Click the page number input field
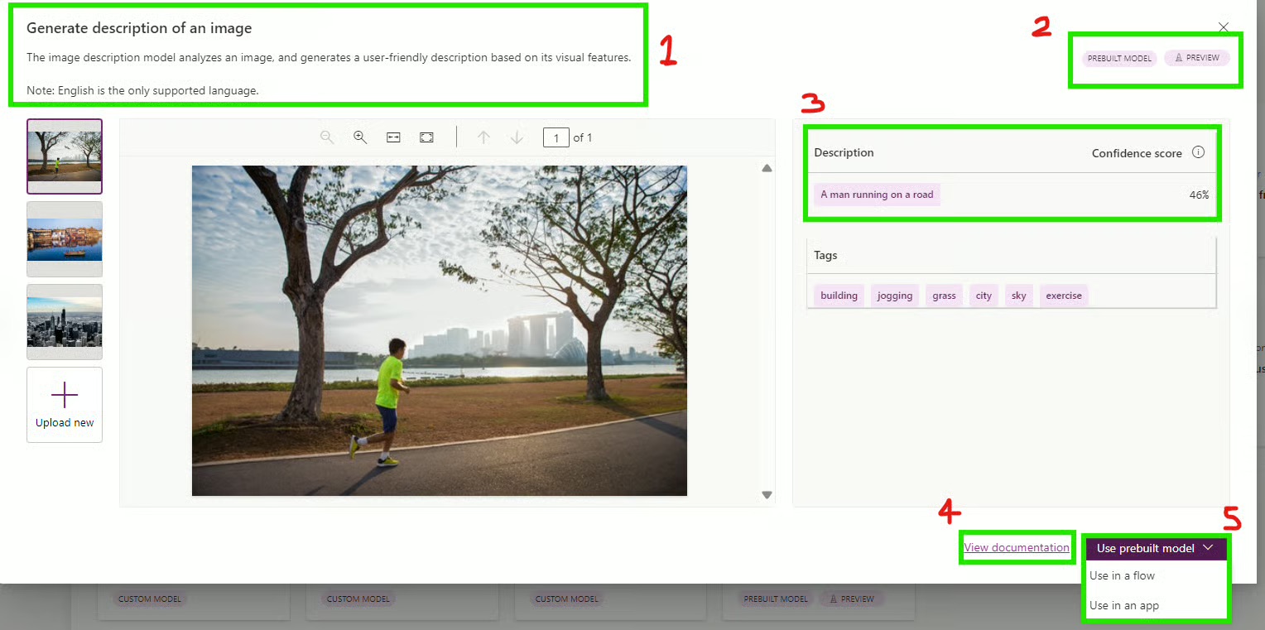Screen dimensions: 1265x630 (x=556, y=137)
